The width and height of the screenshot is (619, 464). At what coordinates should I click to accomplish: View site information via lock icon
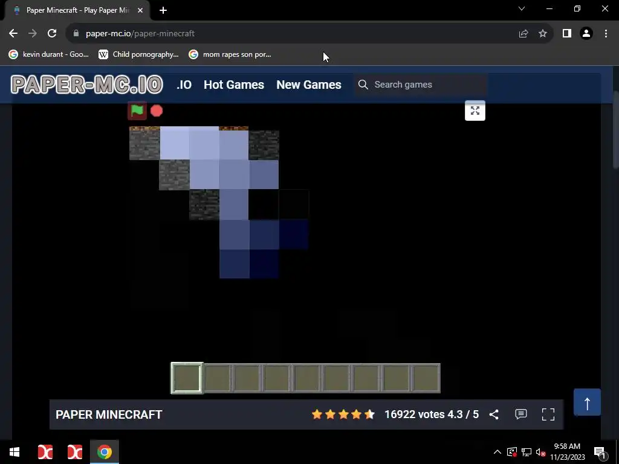coord(76,34)
